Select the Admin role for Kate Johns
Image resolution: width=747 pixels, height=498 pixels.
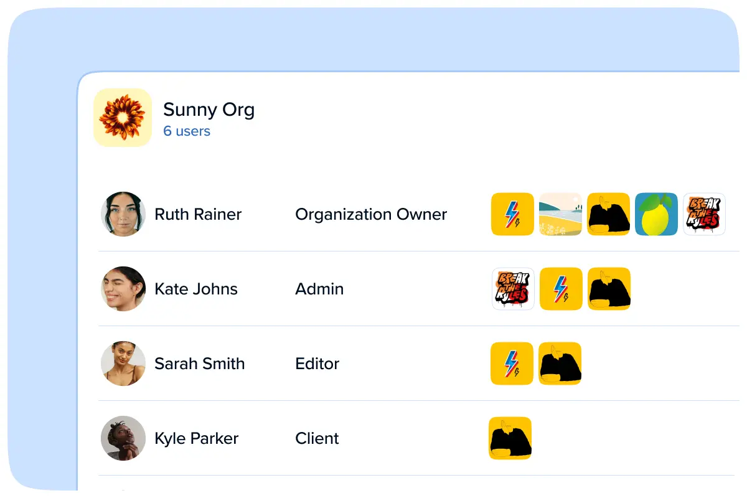[x=319, y=289]
